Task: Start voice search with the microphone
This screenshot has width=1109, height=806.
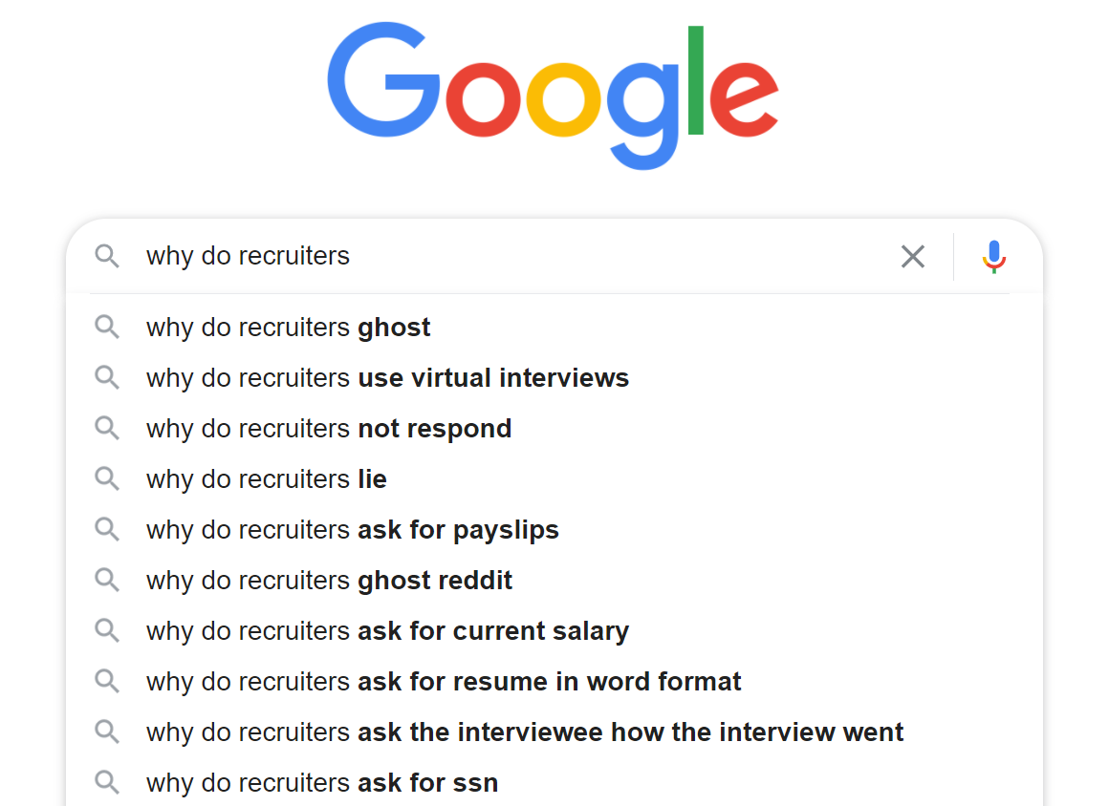Action: pos(994,256)
